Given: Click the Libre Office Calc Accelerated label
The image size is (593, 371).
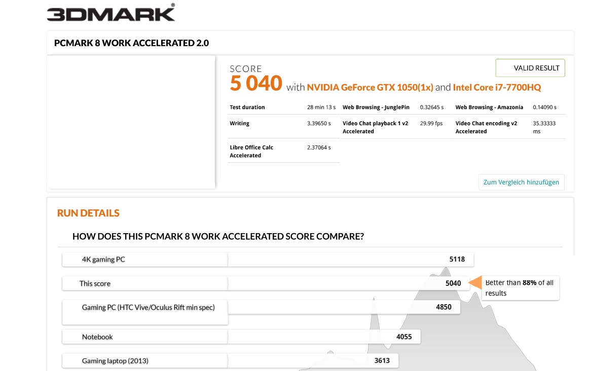Looking at the screenshot, I should click(251, 151).
